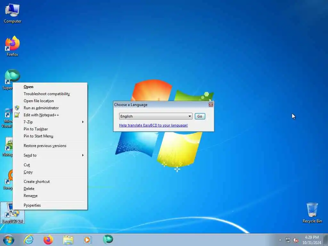The height and width of the screenshot is (246, 328).
Task: Close the Choose a Language dialog
Action: coord(211,105)
